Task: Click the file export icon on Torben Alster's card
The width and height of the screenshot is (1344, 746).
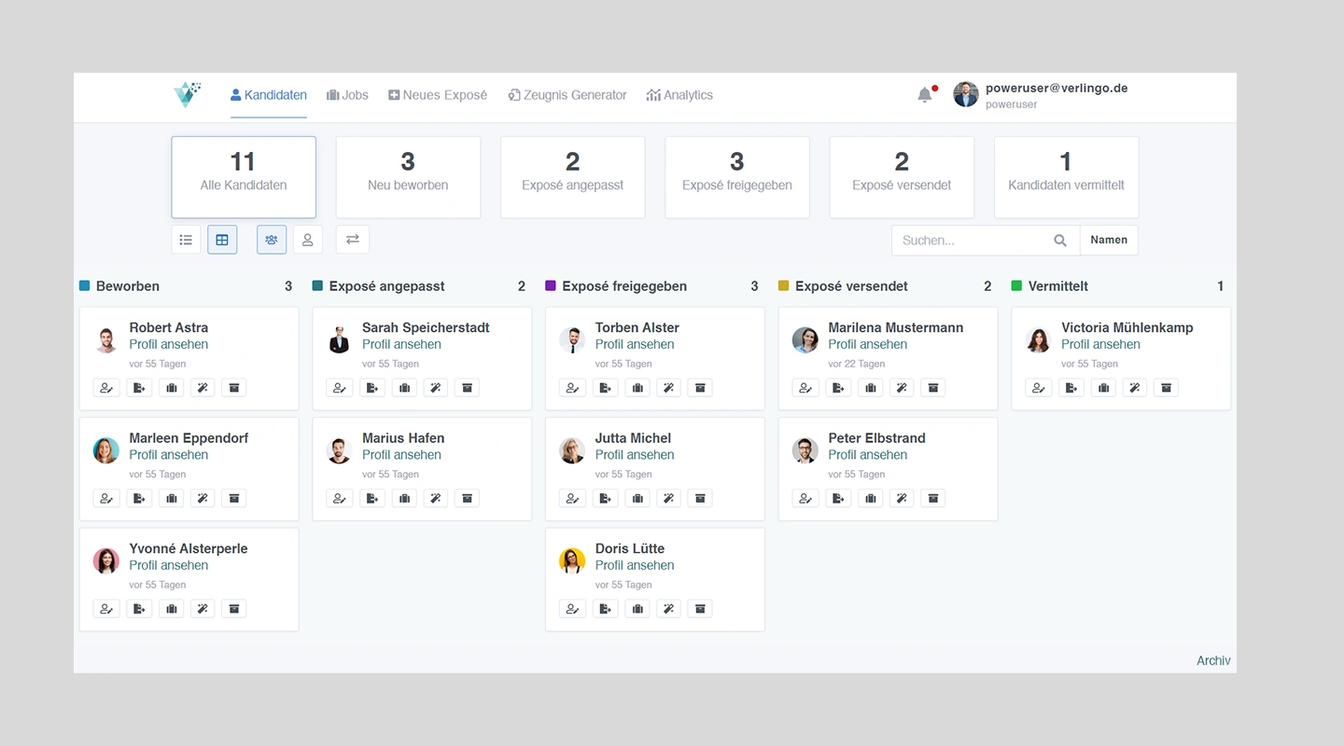Action: coord(606,388)
